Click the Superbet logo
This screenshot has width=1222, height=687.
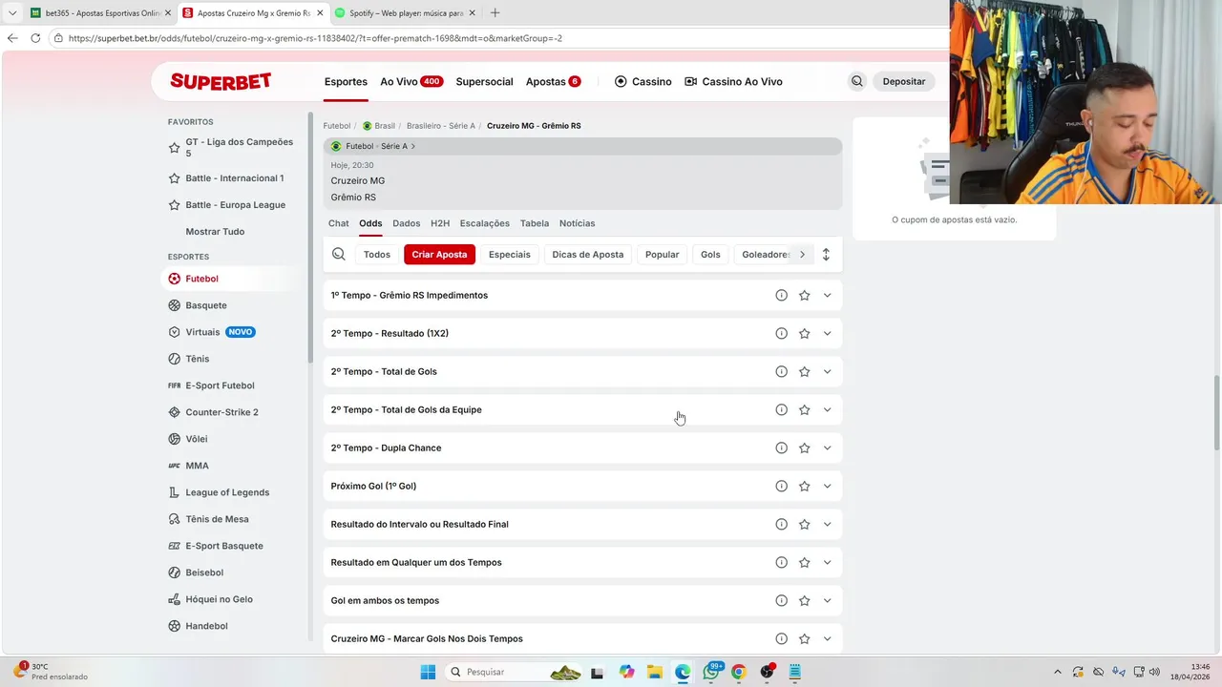click(x=221, y=81)
